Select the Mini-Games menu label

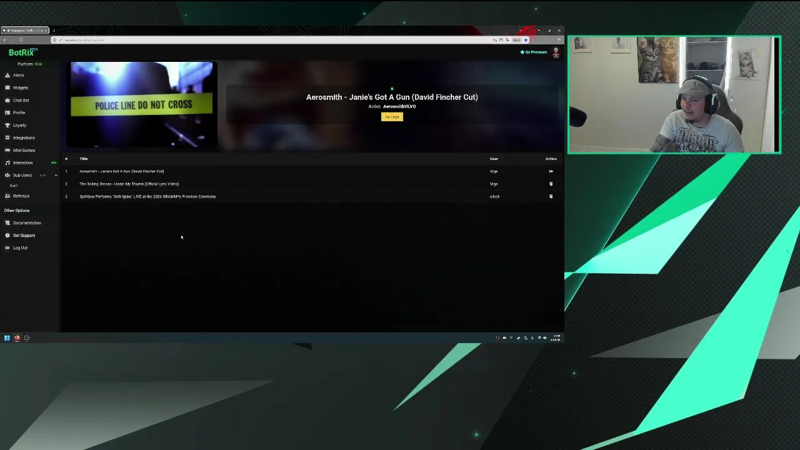24,150
